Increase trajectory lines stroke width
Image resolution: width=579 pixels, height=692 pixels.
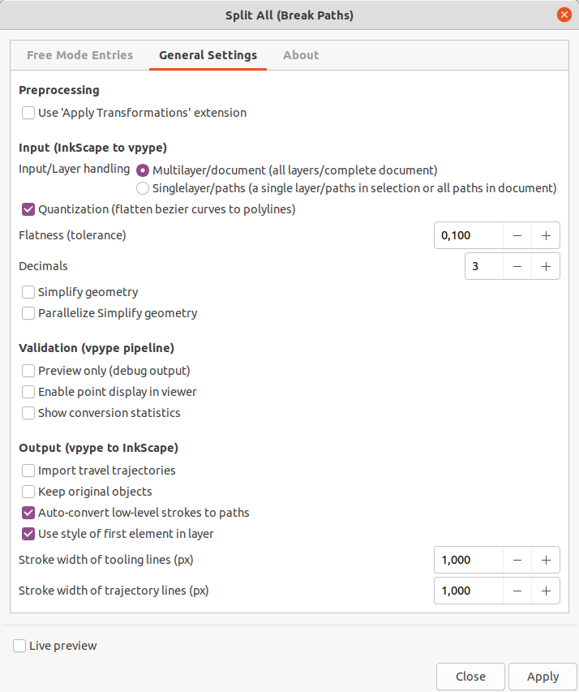[x=546, y=591]
